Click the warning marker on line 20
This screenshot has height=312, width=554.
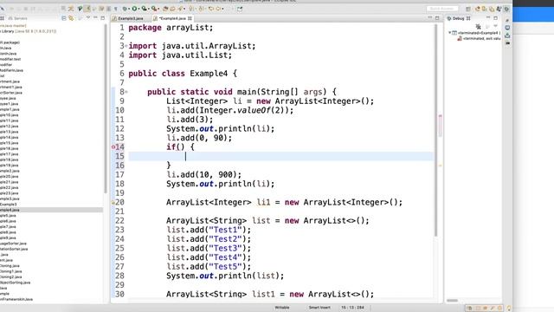[x=113, y=202]
